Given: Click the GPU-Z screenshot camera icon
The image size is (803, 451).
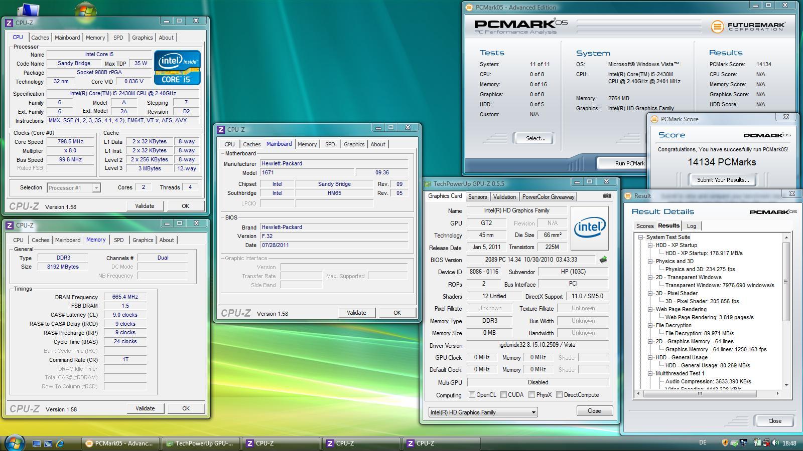Looking at the screenshot, I should [x=607, y=196].
